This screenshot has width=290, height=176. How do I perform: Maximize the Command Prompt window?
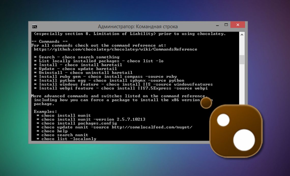click(x=226, y=25)
